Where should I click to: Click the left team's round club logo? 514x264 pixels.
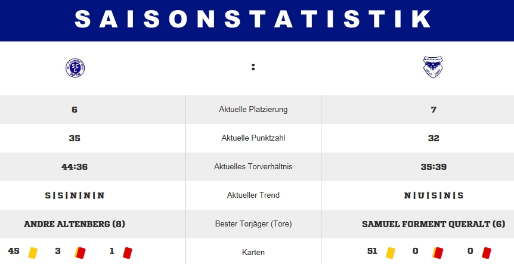coord(75,67)
